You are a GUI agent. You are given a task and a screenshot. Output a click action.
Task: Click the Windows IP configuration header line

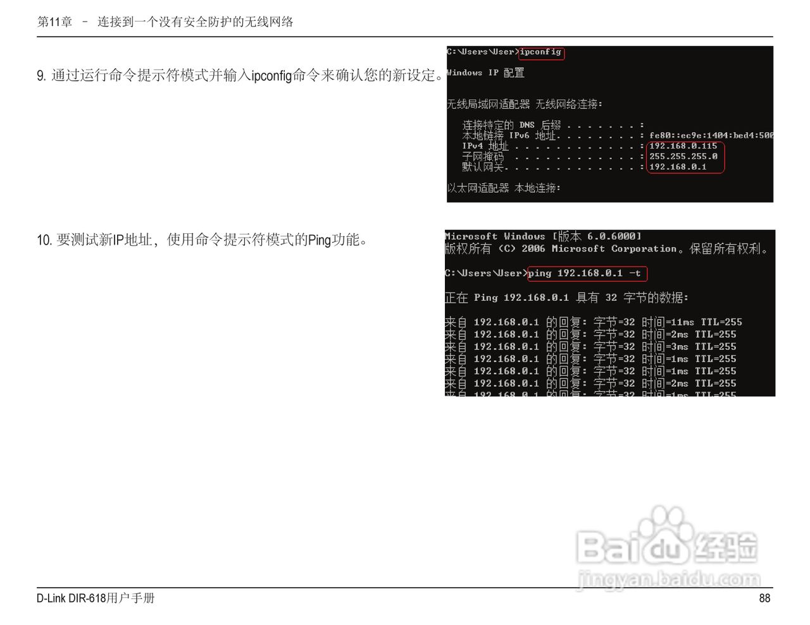pos(485,73)
